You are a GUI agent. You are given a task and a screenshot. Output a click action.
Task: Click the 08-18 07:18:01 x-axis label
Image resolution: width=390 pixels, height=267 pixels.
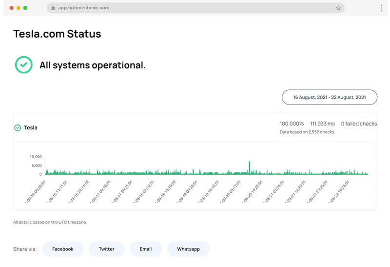[x=144, y=192]
